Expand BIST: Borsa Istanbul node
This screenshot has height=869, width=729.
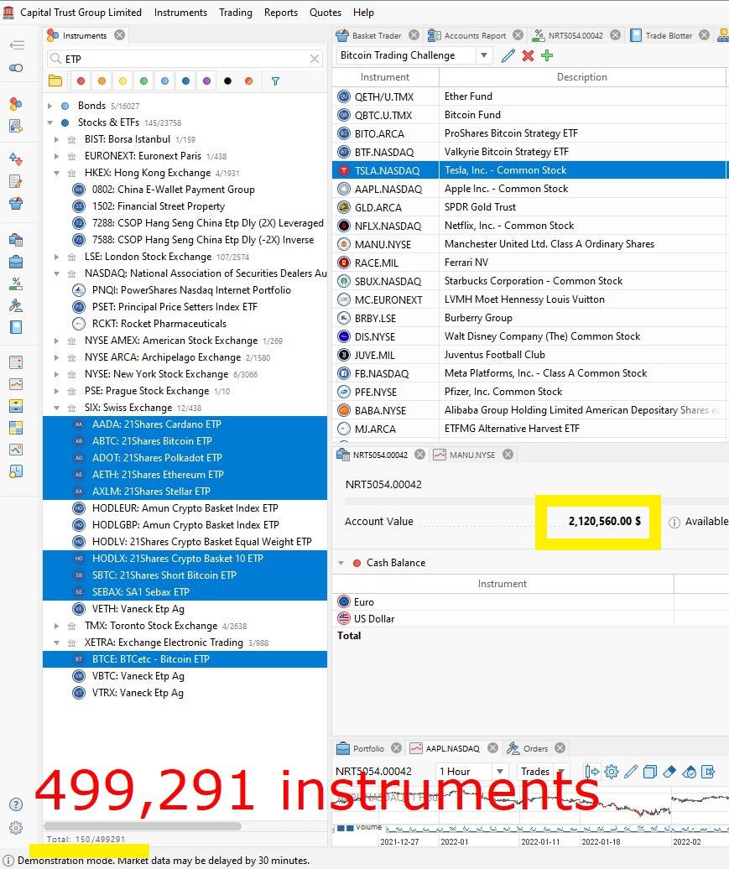56,139
